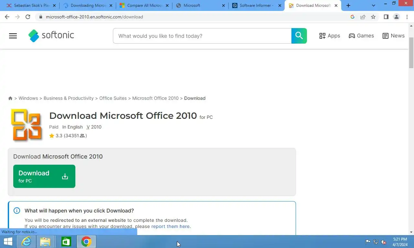Open the Windows Start button
Image resolution: width=414 pixels, height=248 pixels.
pyautogui.click(x=8, y=242)
